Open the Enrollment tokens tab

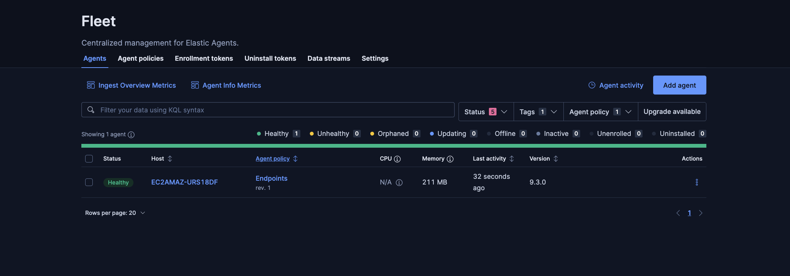(204, 58)
